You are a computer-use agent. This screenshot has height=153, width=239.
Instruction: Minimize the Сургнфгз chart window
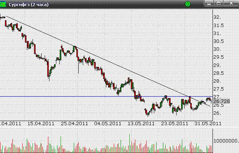(x=209, y=3)
